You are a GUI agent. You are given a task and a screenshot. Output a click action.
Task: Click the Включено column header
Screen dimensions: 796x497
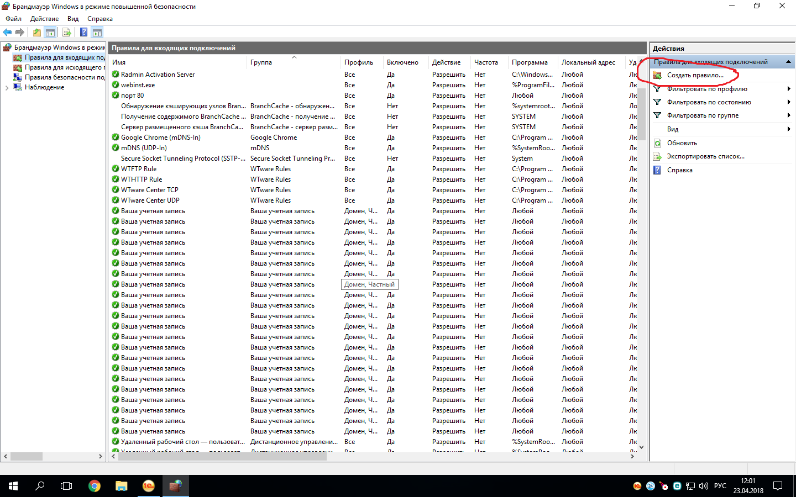tap(406, 62)
